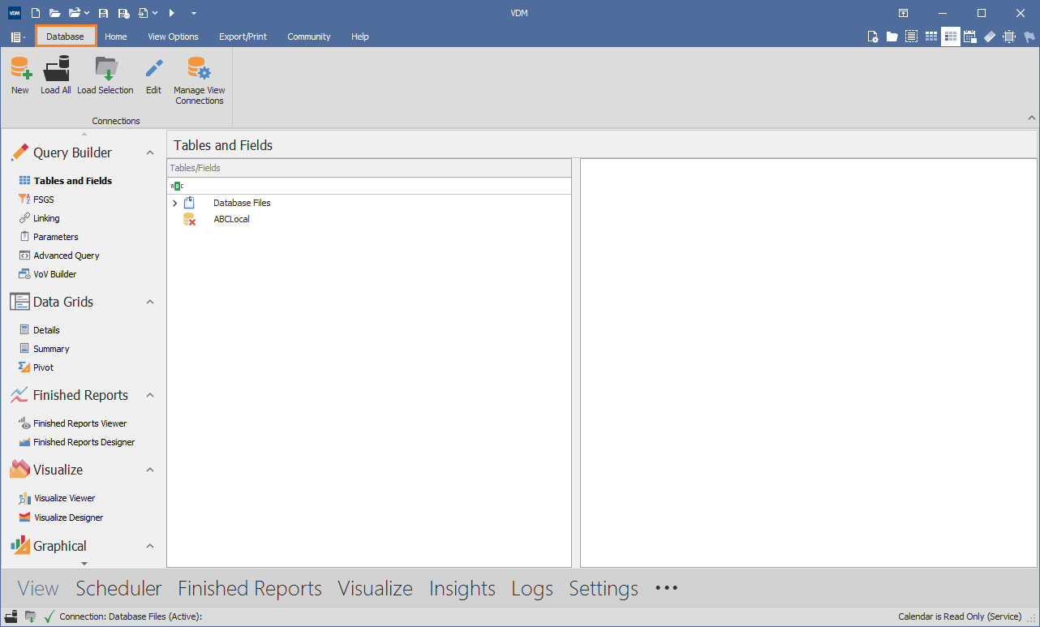Screen dimensions: 1040x627
Task: Click the calendar icon at top right
Action: point(970,37)
